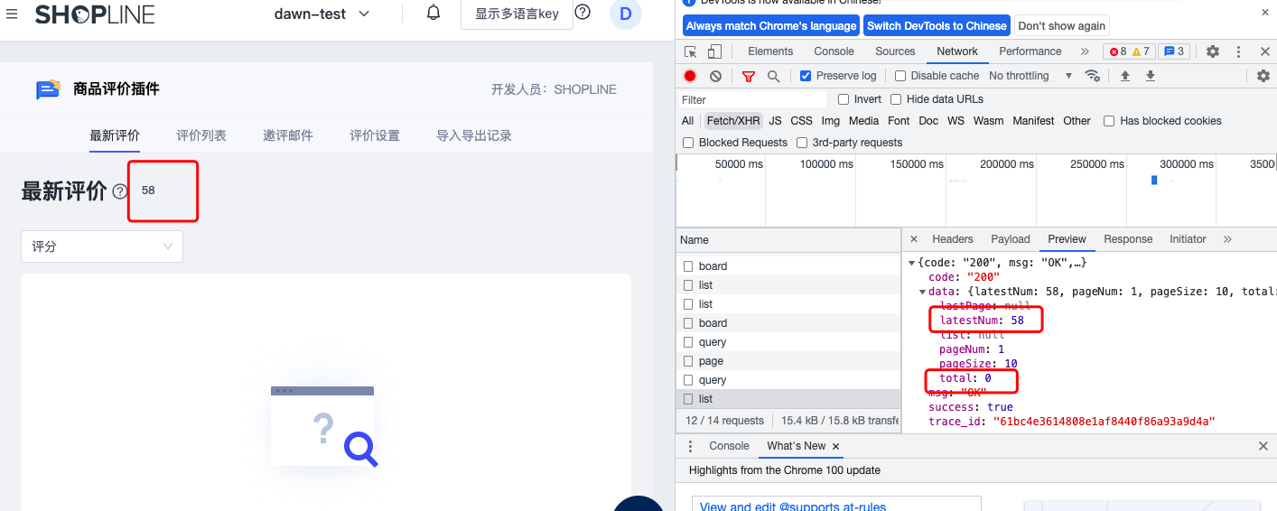Close the DevTools drawer
Screen dimensions: 1277x511
(x=1263, y=446)
